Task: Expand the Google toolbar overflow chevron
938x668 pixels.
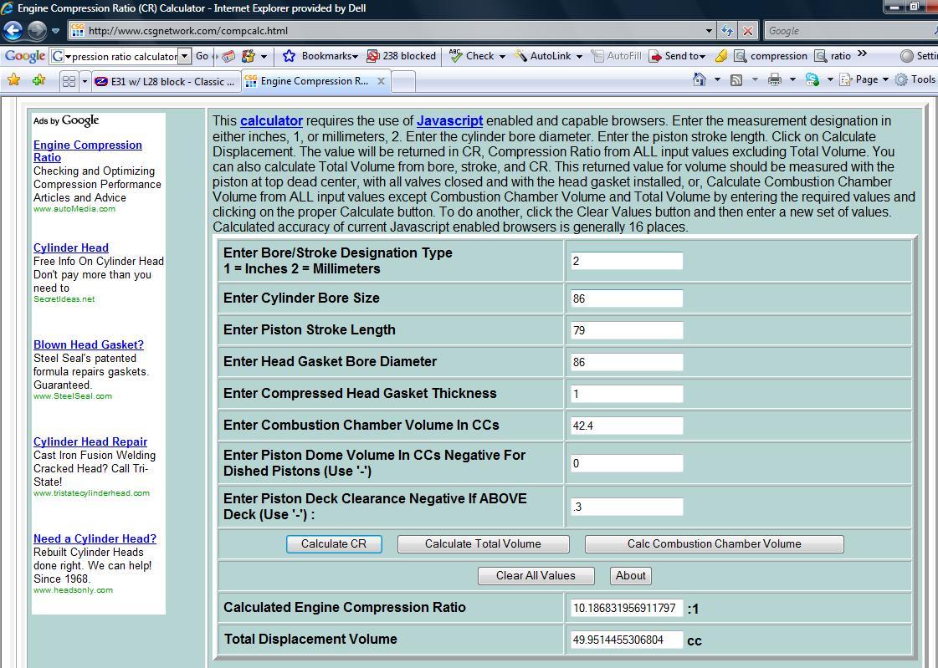Action: tap(862, 54)
